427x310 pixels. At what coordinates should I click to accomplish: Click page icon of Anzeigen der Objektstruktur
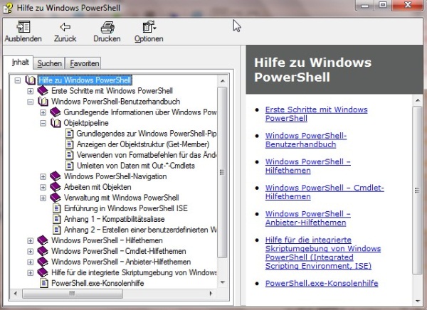(70, 144)
